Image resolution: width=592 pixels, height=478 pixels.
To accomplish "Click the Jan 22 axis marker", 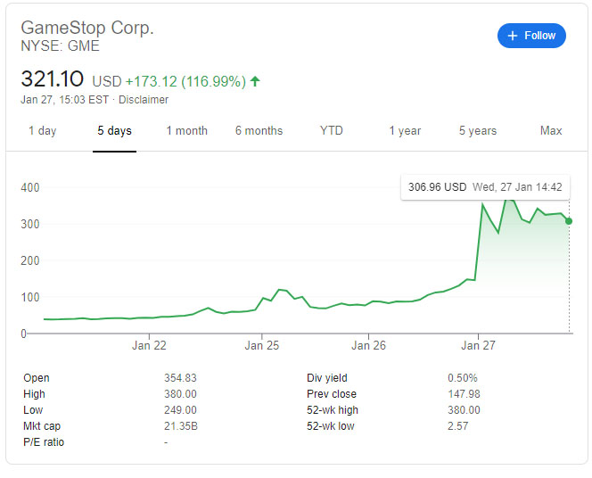I will coord(149,345).
